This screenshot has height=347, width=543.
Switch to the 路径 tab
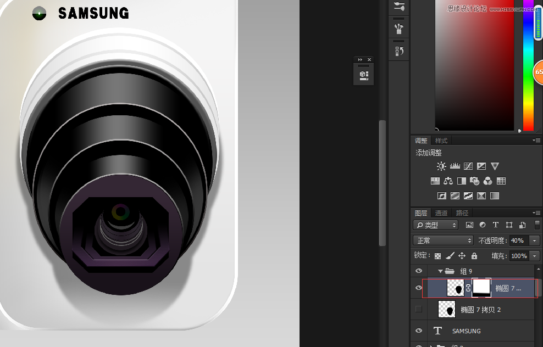[x=462, y=213]
